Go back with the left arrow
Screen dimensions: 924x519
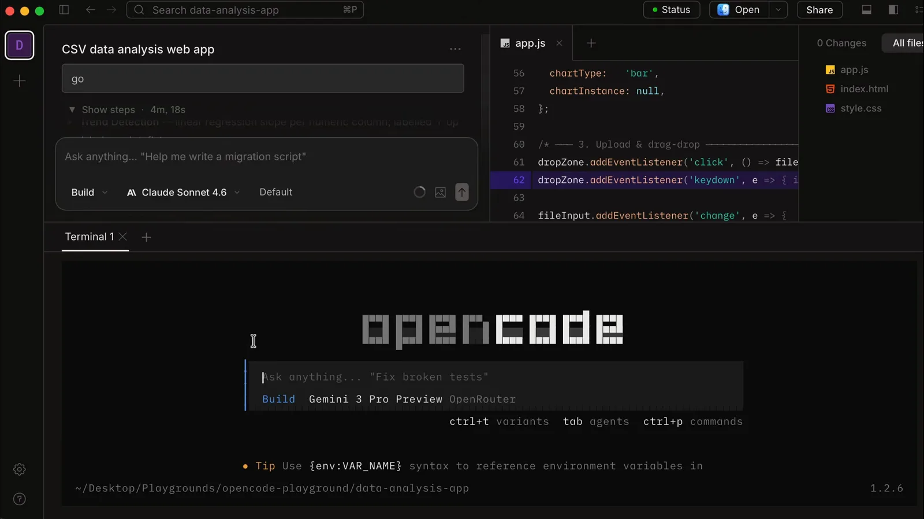coord(91,10)
